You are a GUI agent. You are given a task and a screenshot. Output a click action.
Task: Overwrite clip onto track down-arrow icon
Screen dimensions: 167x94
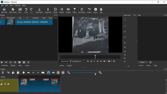tap(38, 73)
